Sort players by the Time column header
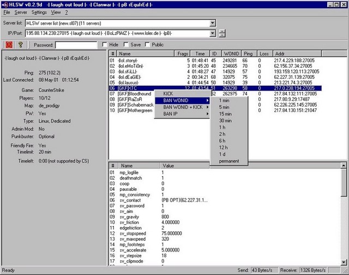Screen dimensions: 349x275 (x=200, y=54)
